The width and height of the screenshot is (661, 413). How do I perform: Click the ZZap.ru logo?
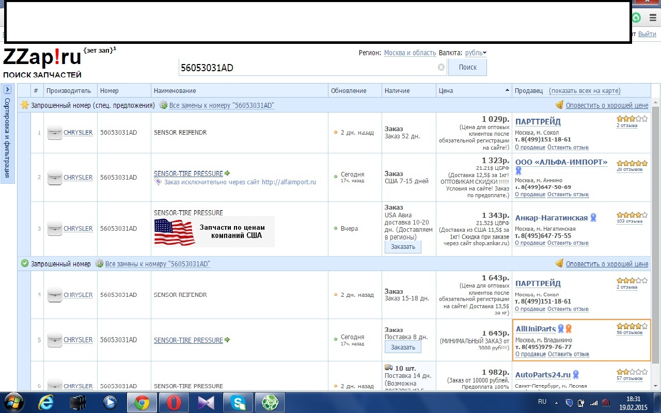click(42, 58)
